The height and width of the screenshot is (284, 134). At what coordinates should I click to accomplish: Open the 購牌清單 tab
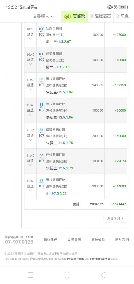pyautogui.click(x=101, y=16)
